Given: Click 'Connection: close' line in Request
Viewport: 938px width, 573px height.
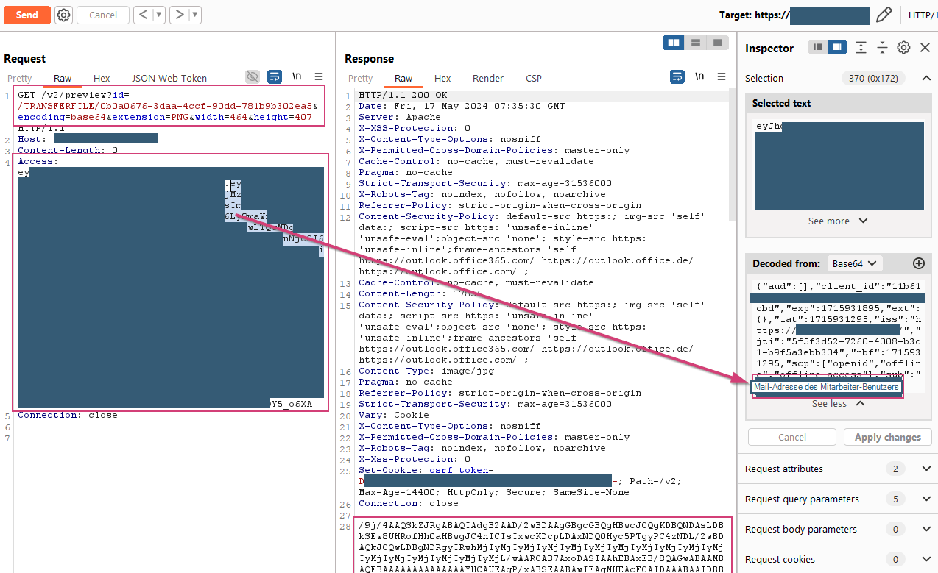Looking at the screenshot, I should coord(67,415).
